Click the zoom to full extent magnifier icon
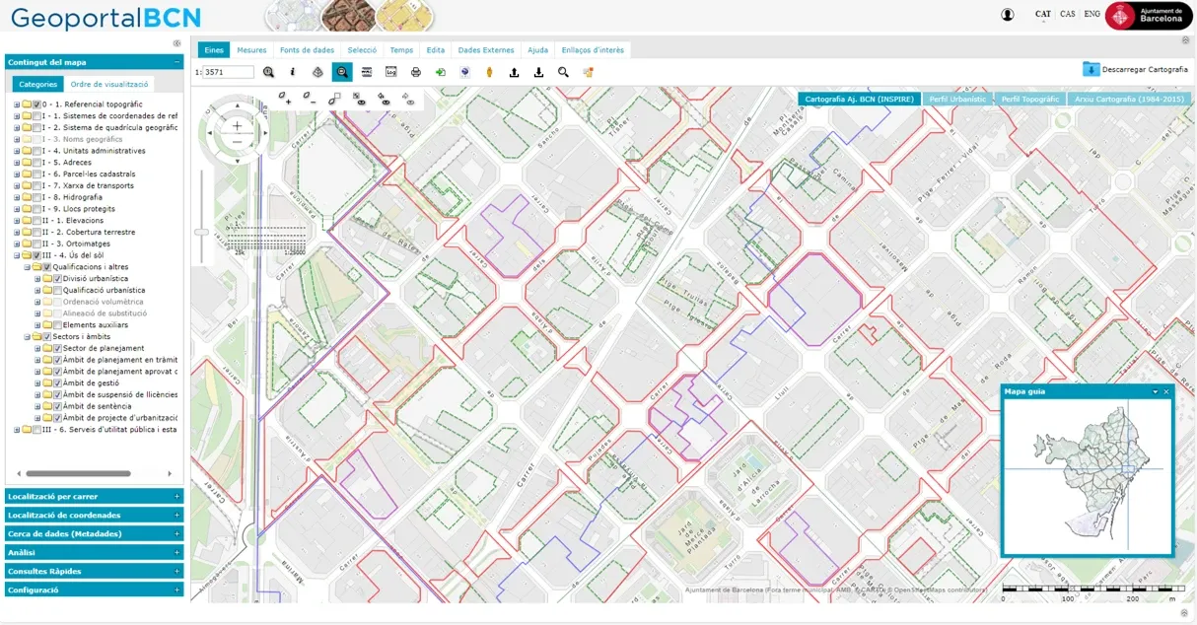 [x=268, y=72]
